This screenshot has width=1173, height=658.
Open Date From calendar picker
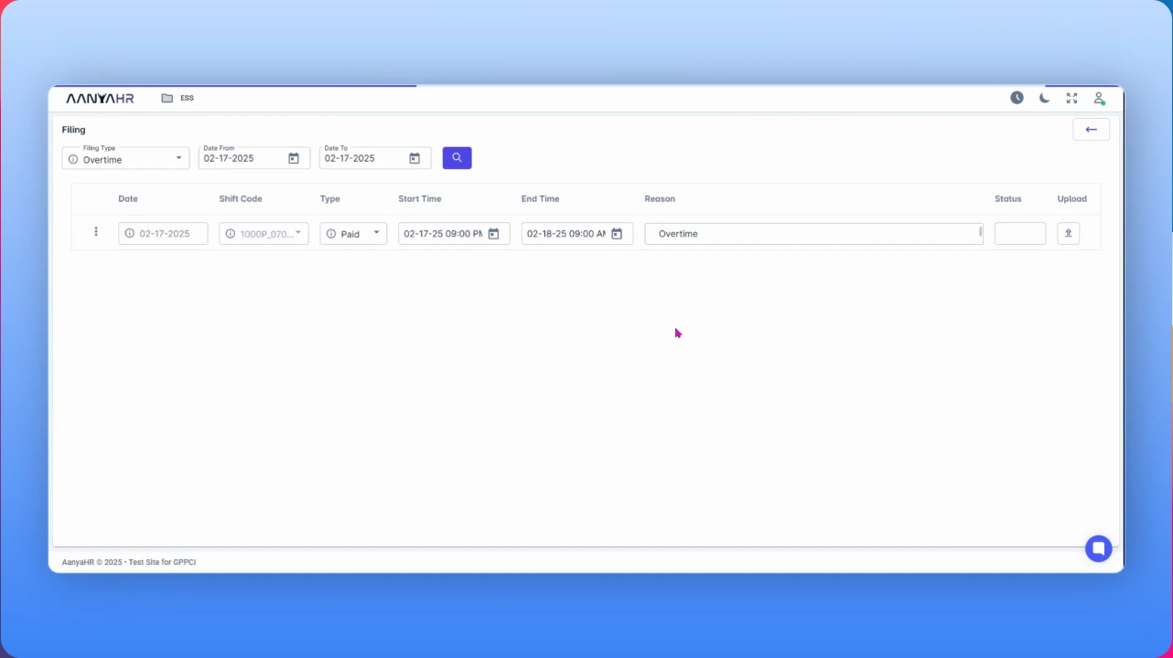click(294, 158)
